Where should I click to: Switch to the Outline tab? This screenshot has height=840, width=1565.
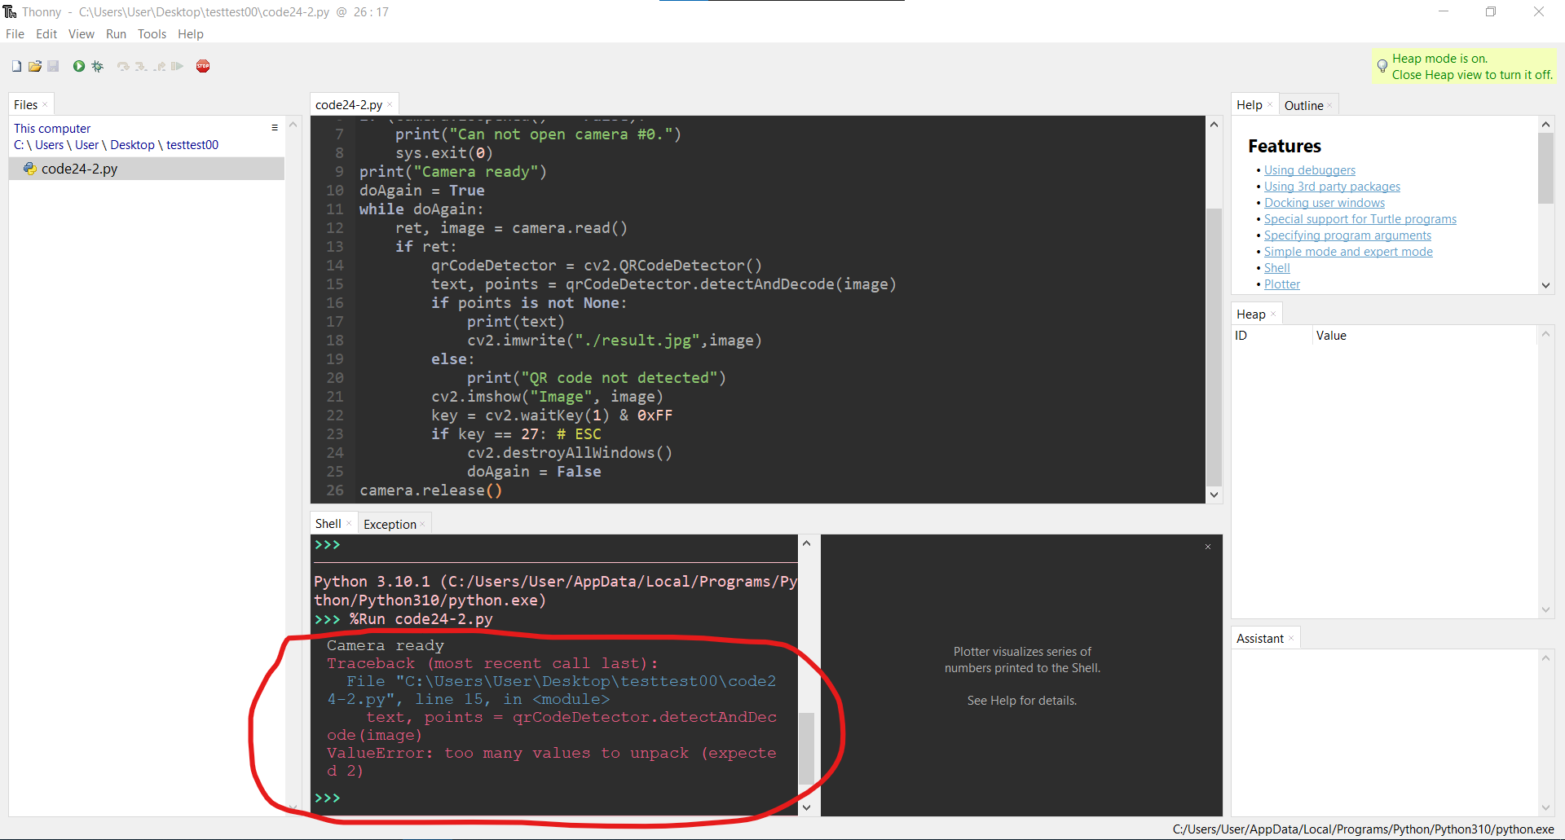[x=1303, y=106]
